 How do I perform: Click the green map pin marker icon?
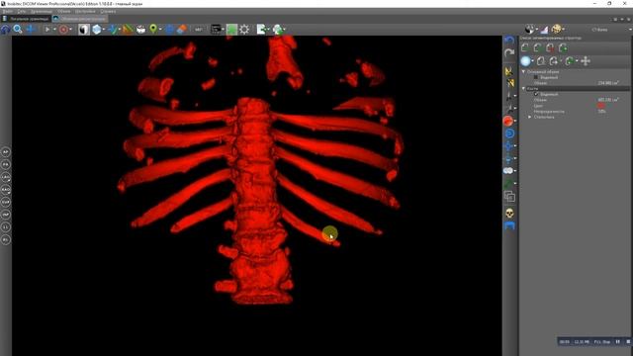(x=153, y=29)
